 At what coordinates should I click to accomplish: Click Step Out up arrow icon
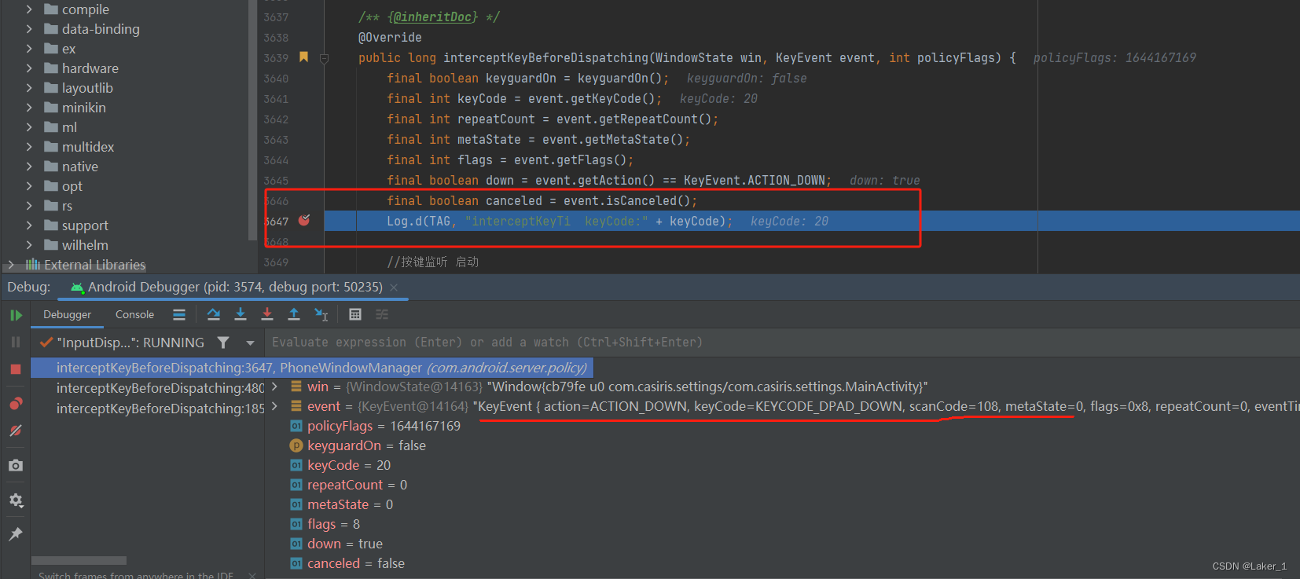pyautogui.click(x=294, y=315)
